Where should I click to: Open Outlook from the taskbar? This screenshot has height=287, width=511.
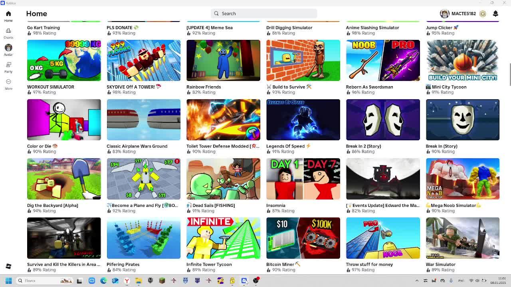(x=115, y=281)
